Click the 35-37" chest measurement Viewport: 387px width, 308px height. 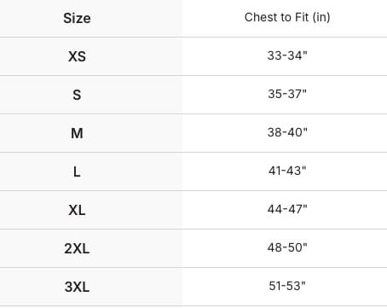(x=287, y=94)
